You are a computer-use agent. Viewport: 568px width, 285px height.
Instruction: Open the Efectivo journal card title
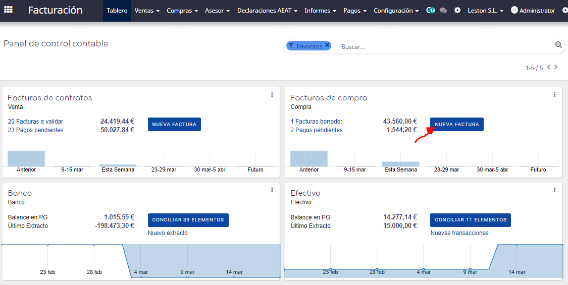305,193
